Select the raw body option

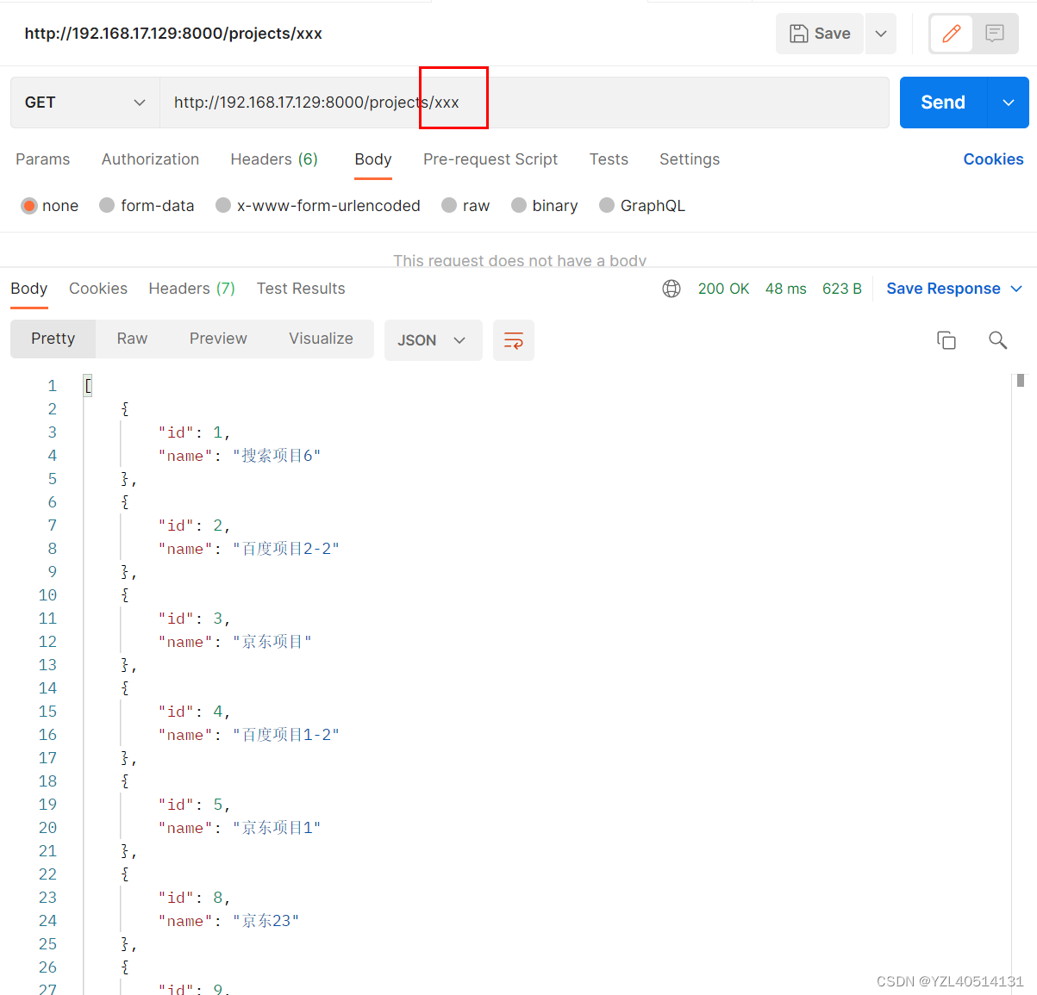coord(449,205)
